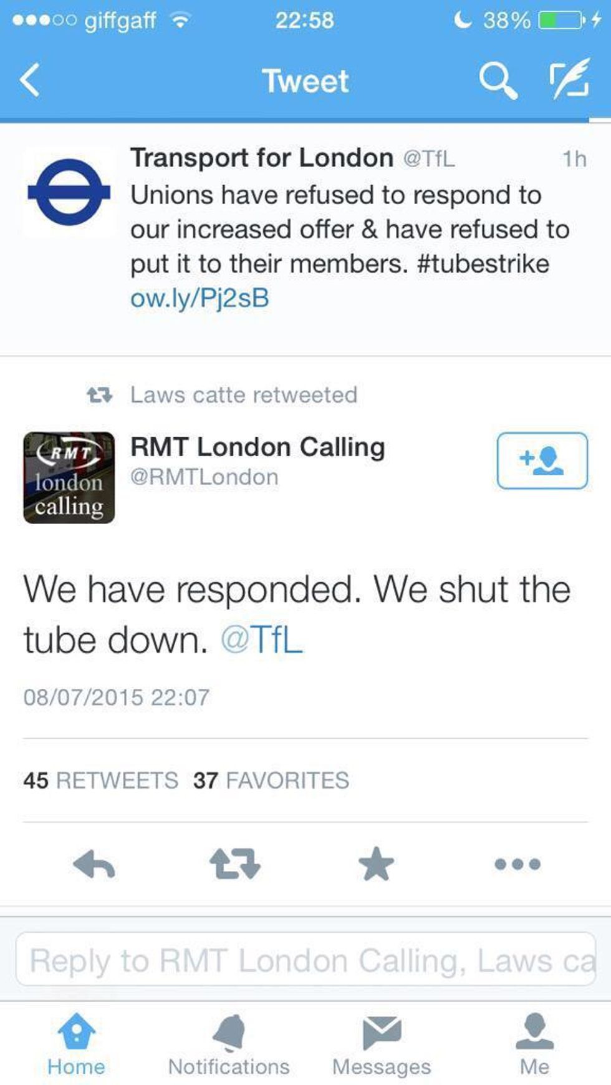Compose a new tweet with quill icon
Viewport: 611px width, 1085px height.
click(x=569, y=79)
